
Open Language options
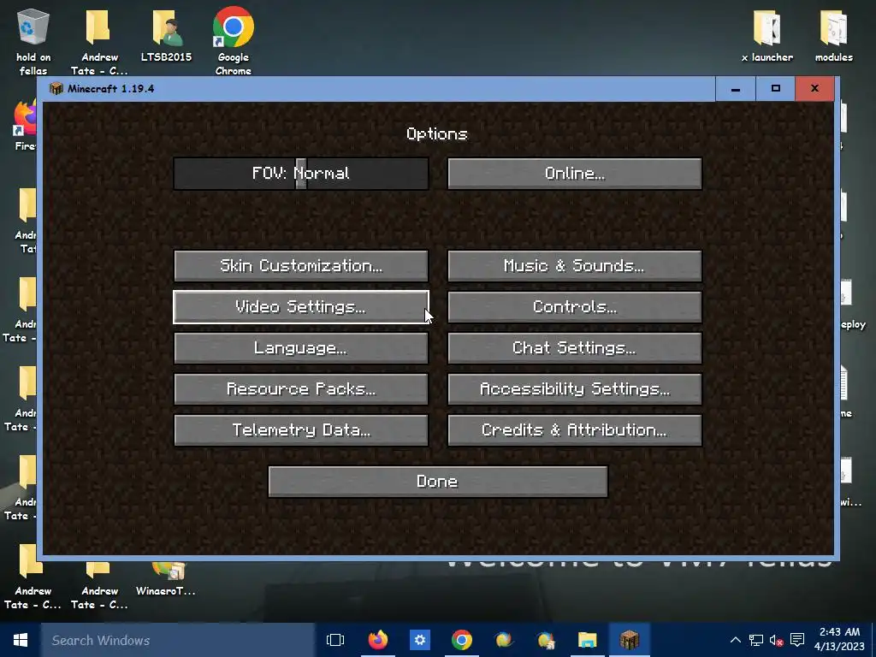pyautogui.click(x=301, y=348)
